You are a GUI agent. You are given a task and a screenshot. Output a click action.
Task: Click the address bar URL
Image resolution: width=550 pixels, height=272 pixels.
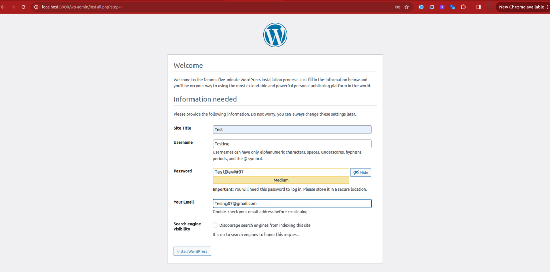point(82,7)
